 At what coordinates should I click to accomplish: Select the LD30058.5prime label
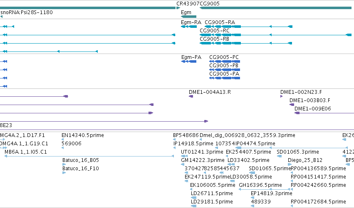(251, 177)
